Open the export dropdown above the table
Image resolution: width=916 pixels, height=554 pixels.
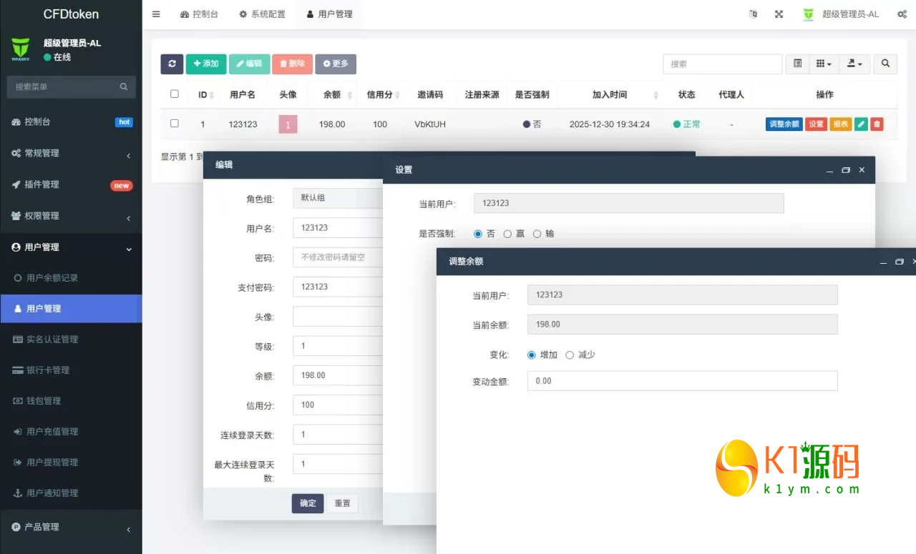[x=854, y=64]
